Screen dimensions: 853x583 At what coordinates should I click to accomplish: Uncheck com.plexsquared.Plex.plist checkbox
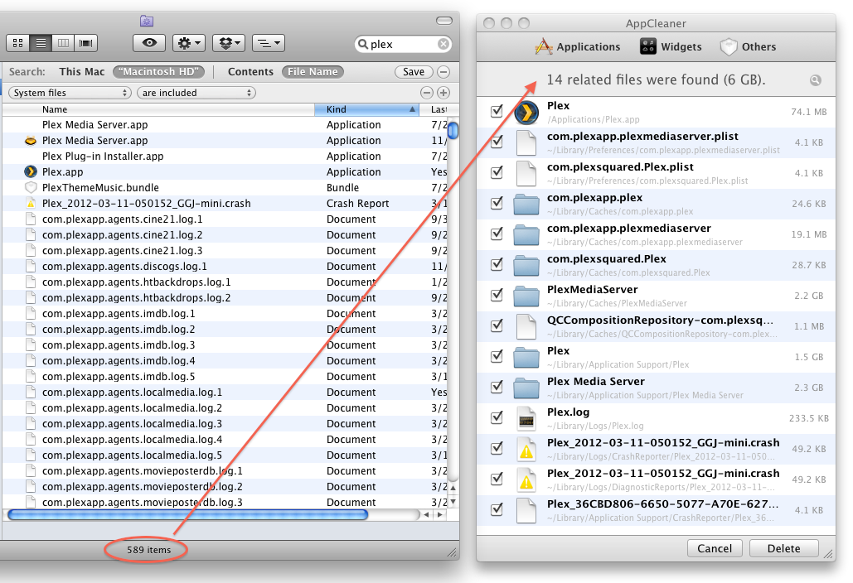click(x=497, y=172)
